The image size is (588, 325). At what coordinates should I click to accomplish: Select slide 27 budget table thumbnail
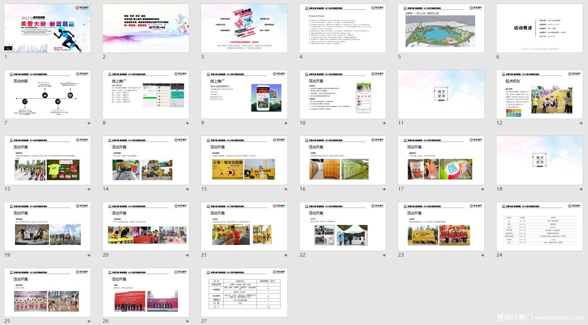pyautogui.click(x=244, y=293)
